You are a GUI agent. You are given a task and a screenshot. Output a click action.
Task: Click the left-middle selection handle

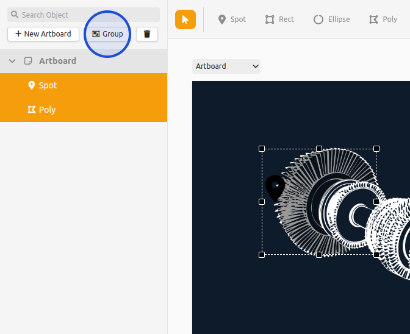pyautogui.click(x=262, y=202)
